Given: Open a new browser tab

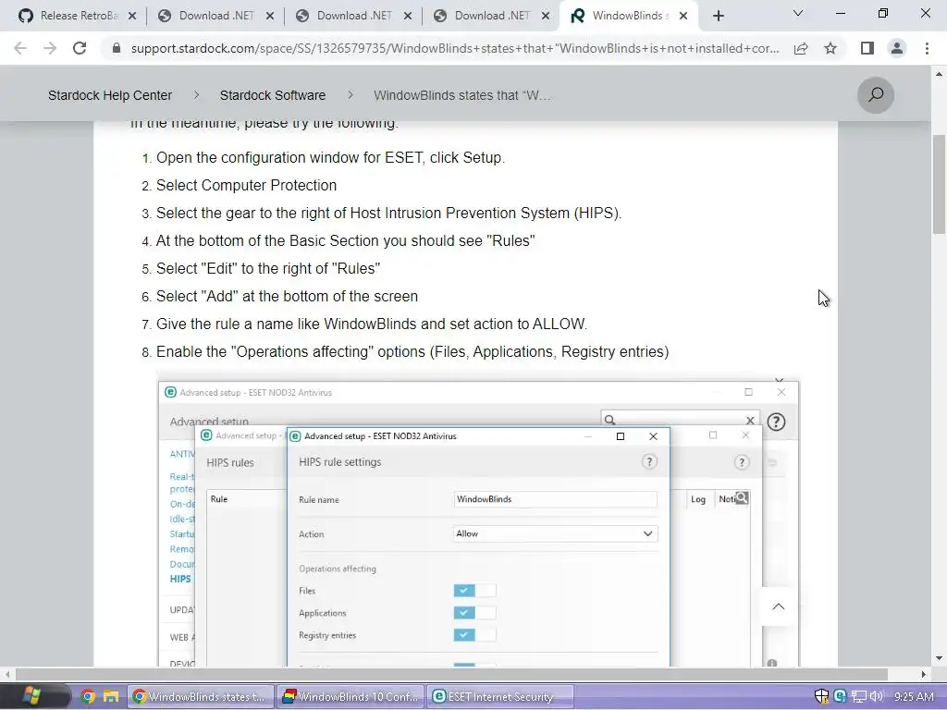Looking at the screenshot, I should pyautogui.click(x=718, y=17).
